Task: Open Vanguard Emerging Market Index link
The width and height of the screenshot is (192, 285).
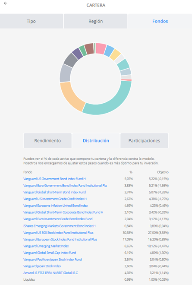Action: click(x=46, y=246)
